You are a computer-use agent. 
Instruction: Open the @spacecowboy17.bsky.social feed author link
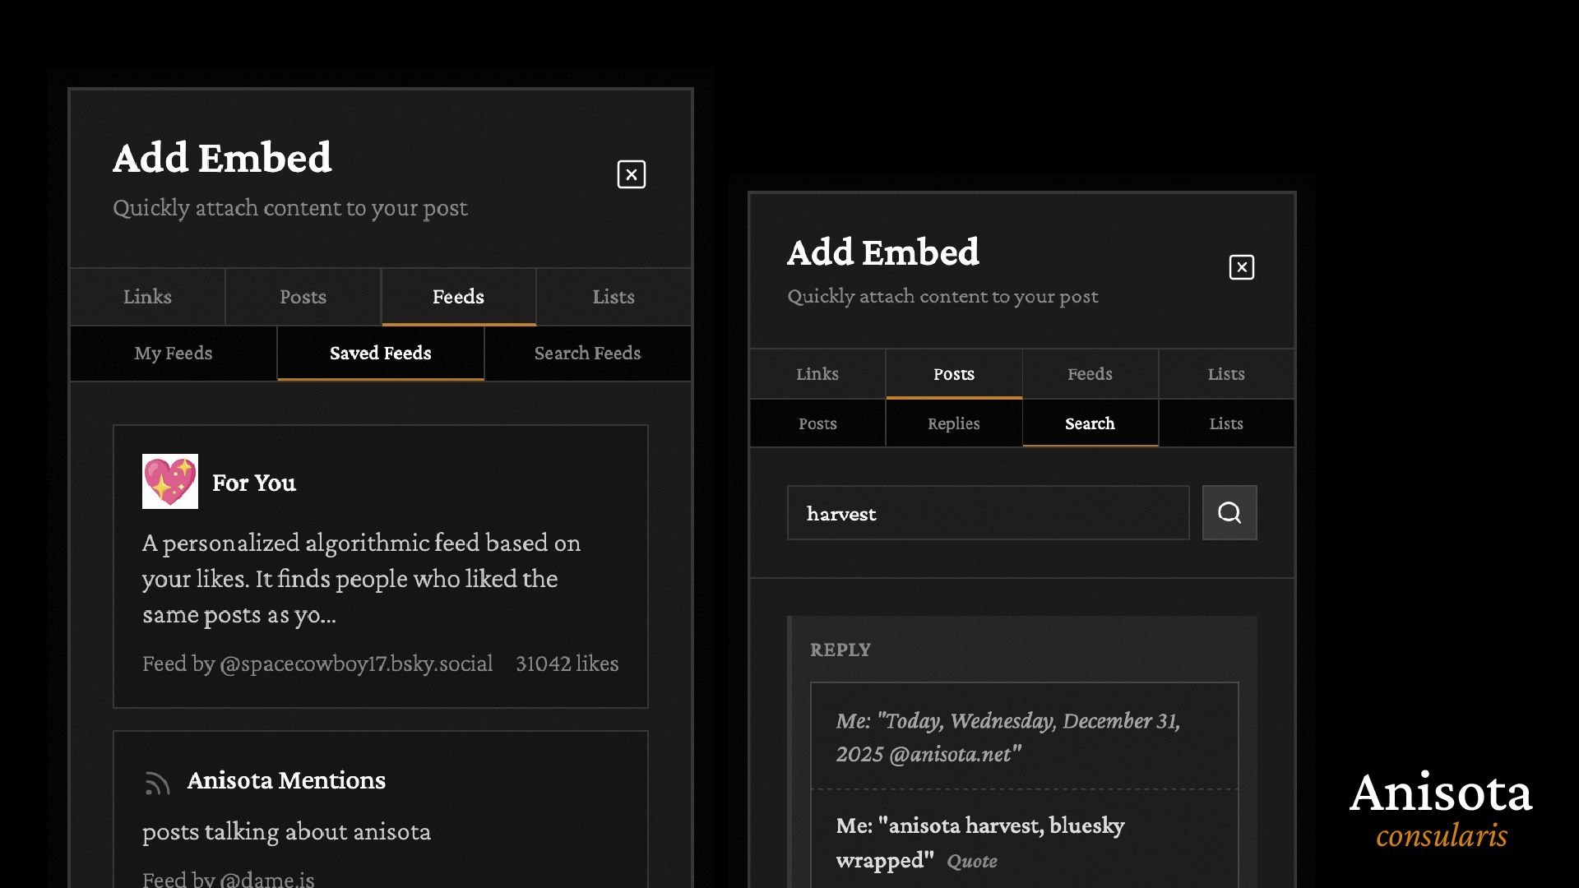coord(356,664)
